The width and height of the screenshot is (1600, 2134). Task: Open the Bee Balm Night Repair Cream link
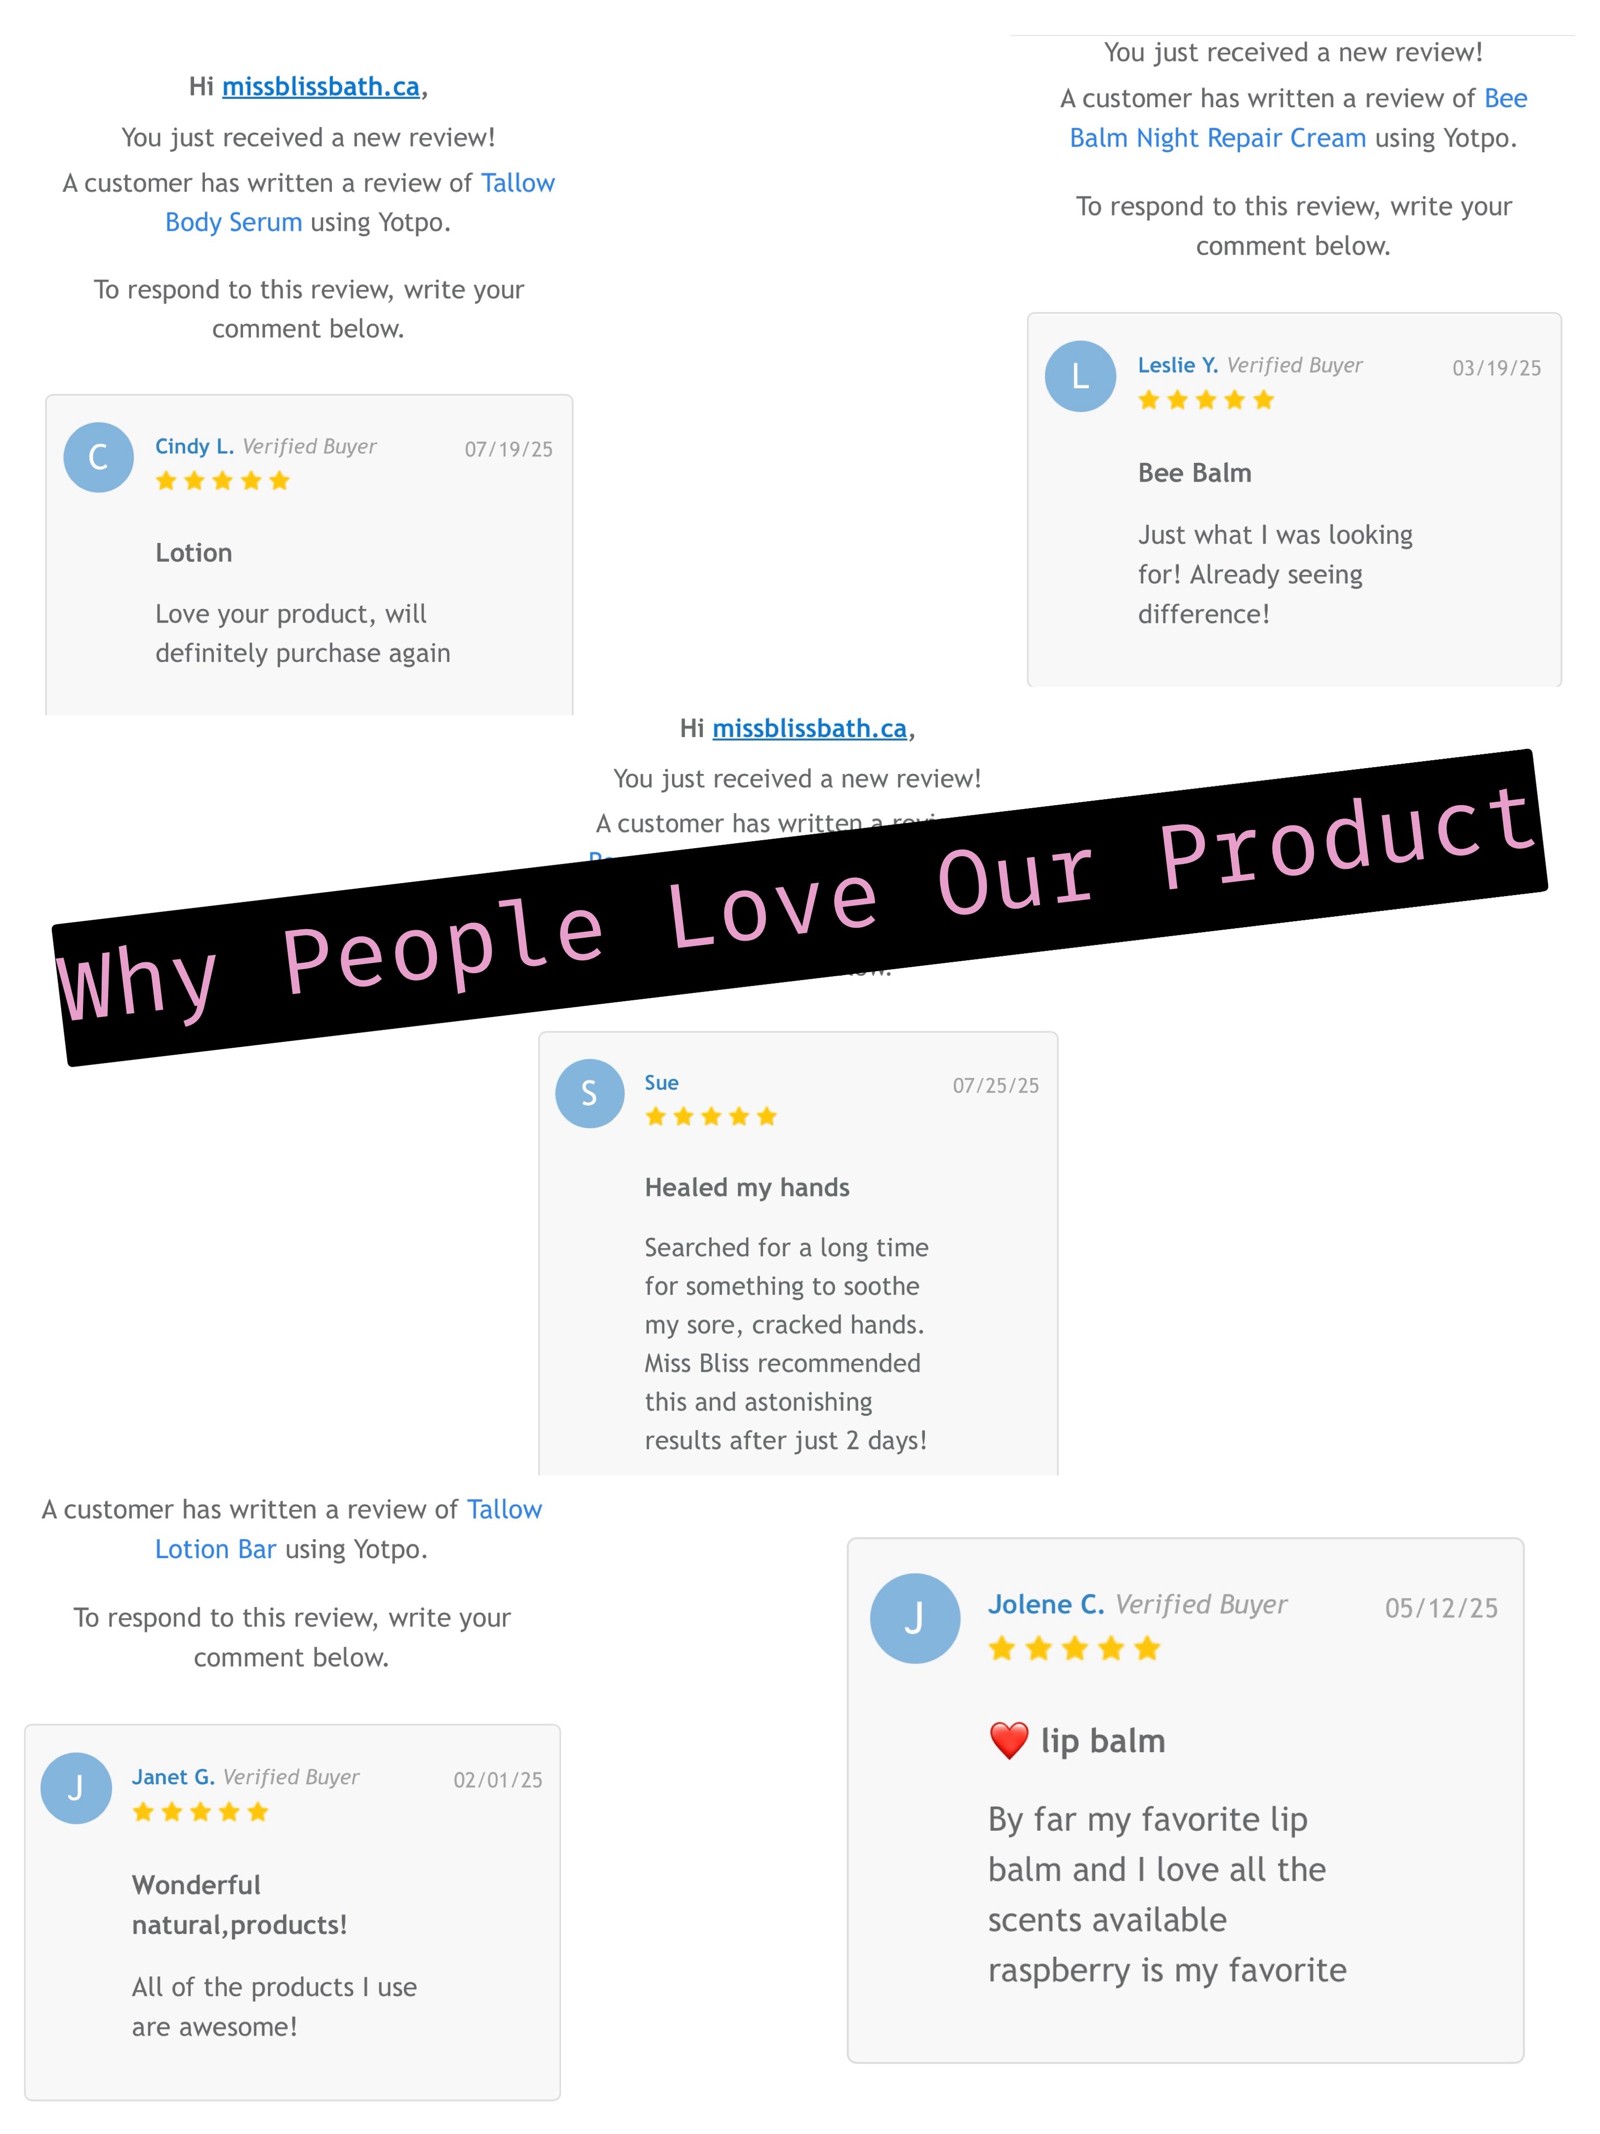pyautogui.click(x=1298, y=118)
